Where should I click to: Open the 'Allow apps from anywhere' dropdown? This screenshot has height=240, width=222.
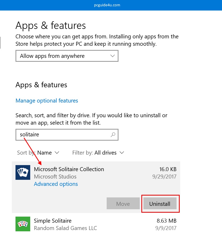point(67,56)
